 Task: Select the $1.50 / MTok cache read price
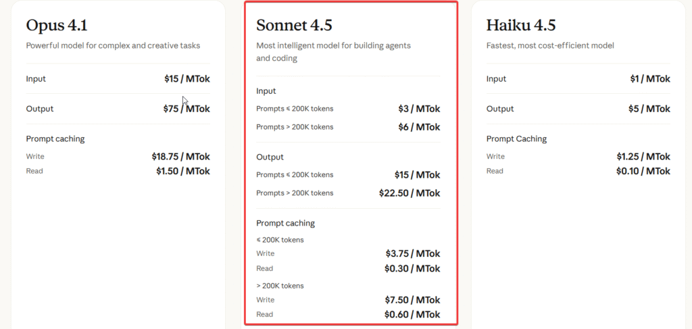tap(182, 171)
